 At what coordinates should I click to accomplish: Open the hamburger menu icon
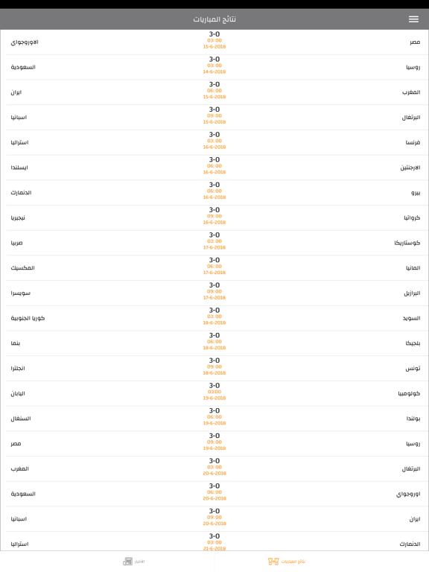(x=413, y=19)
